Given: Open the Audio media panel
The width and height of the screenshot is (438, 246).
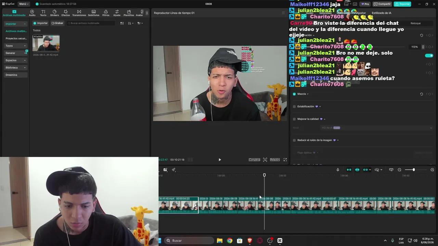Looking at the screenshot, I should pyautogui.click(x=32, y=13).
